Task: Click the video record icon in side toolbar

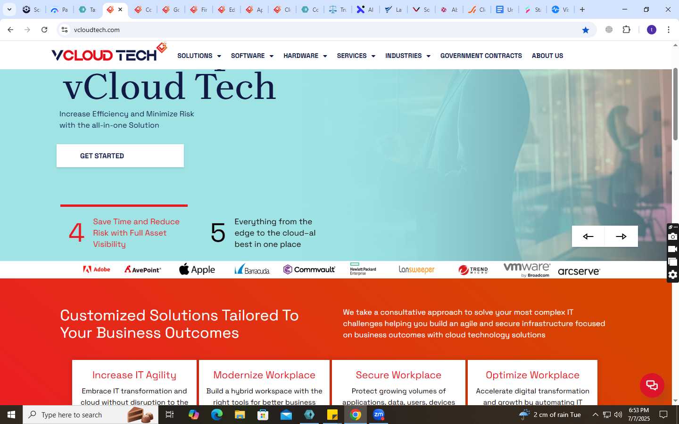Action: [673, 249]
